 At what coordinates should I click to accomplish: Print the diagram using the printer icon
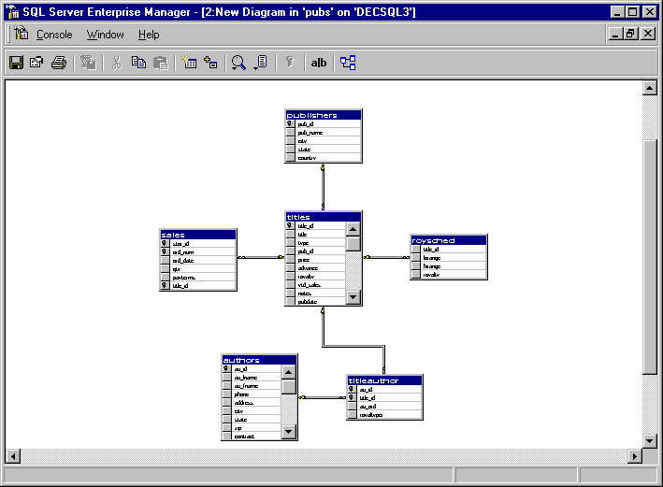click(x=59, y=63)
